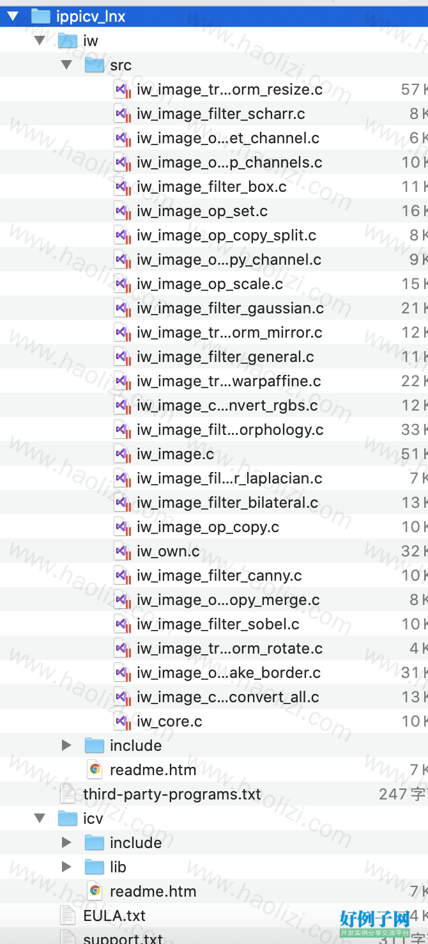Click the lib folder icon
Viewport: 428px width, 944px height.
(95, 867)
